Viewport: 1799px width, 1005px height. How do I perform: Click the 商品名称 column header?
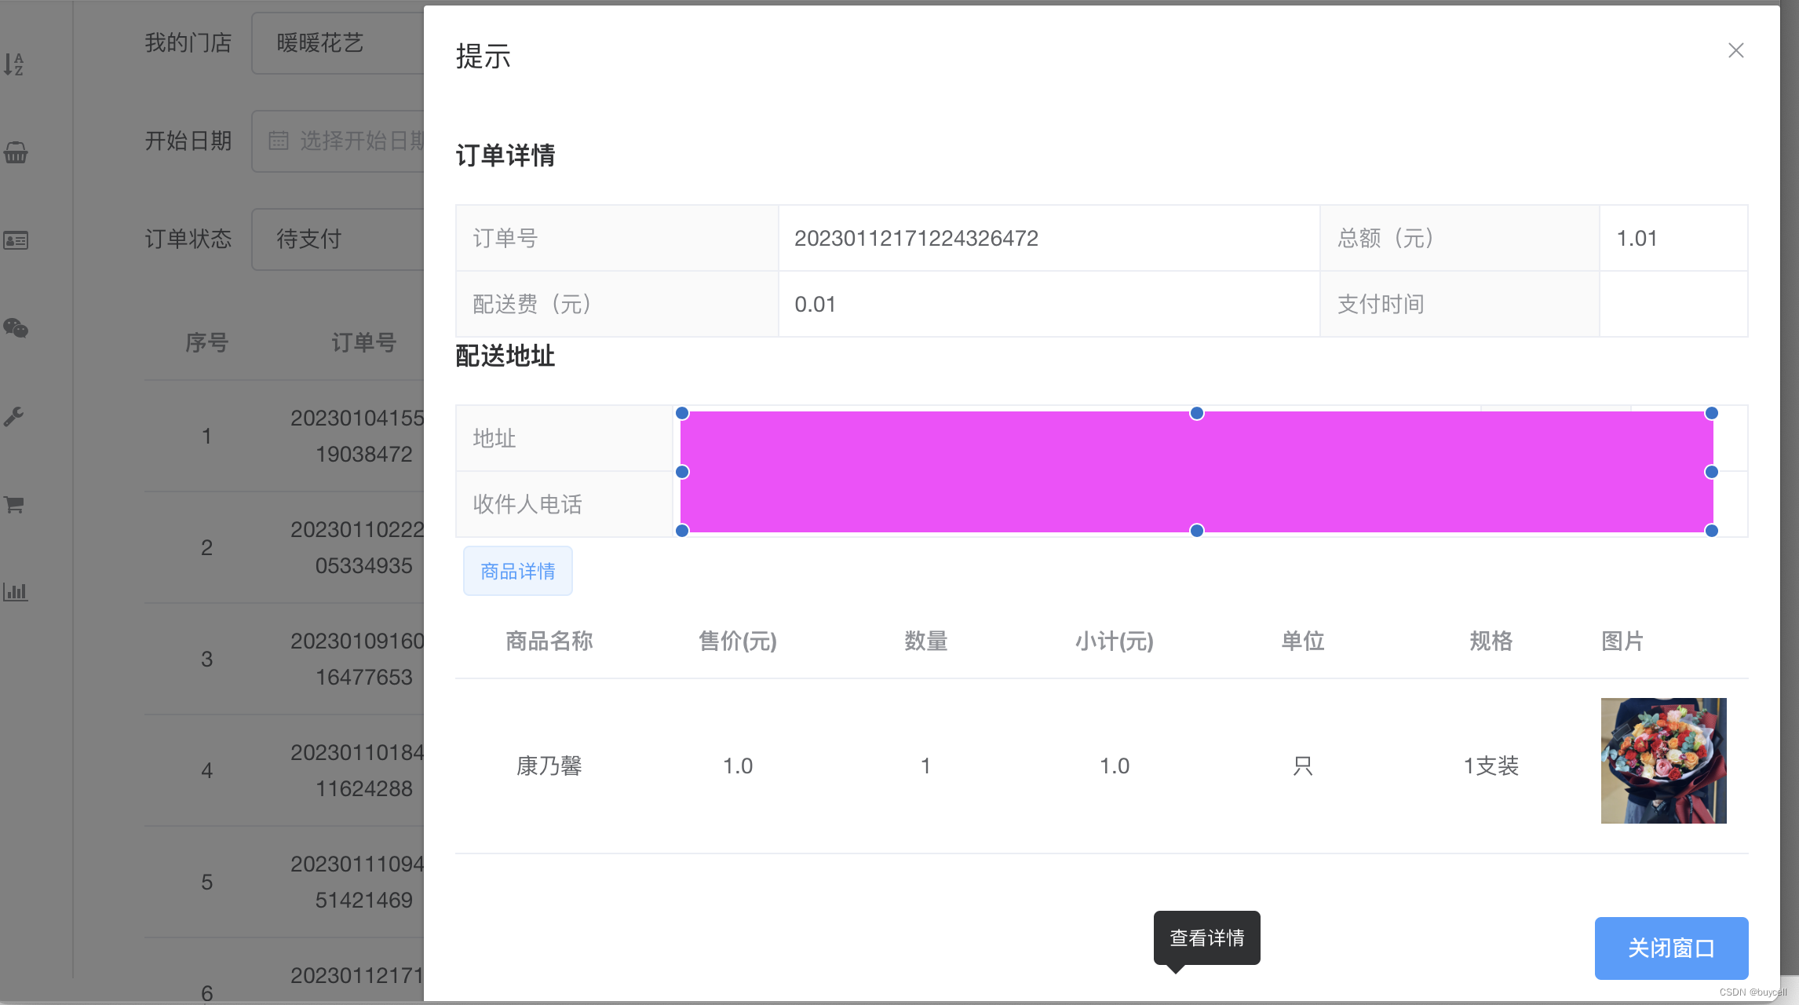(x=549, y=641)
